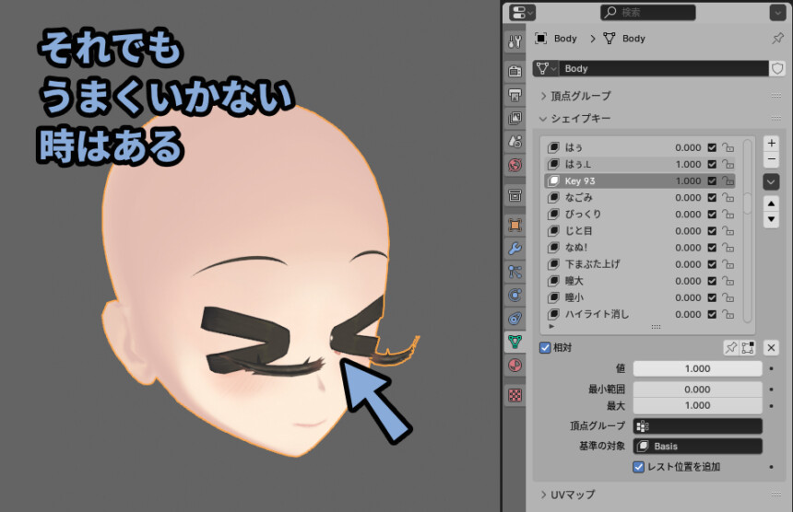Screen dimensions: 793x512
Task: Select the 下まぶた上げ shape key
Action: tap(640, 264)
